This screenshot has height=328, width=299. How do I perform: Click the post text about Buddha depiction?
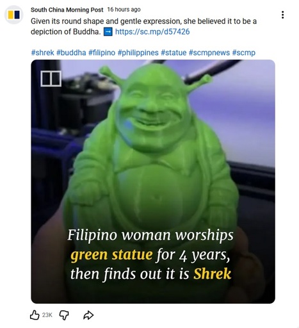pyautogui.click(x=143, y=26)
